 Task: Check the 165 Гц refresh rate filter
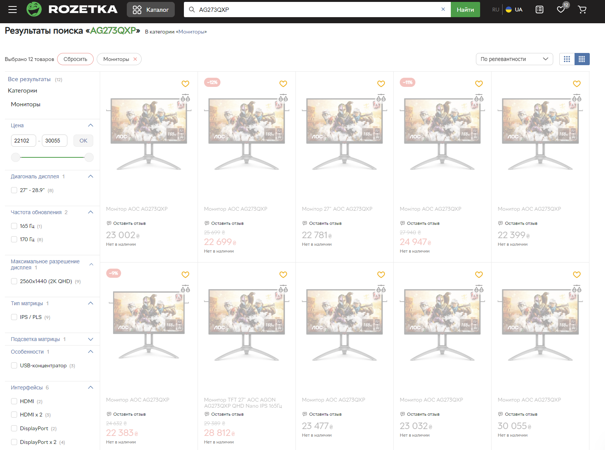coord(14,226)
